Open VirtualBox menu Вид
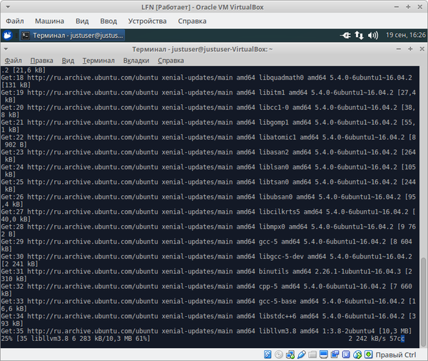Viewport: 428px width, 361px height. click(x=82, y=21)
